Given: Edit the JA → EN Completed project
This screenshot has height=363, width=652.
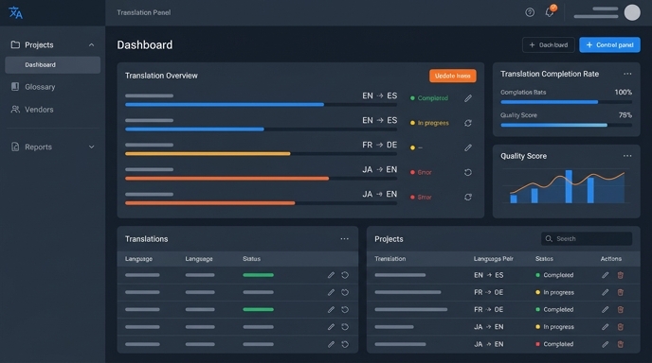Looking at the screenshot, I should pos(605,344).
